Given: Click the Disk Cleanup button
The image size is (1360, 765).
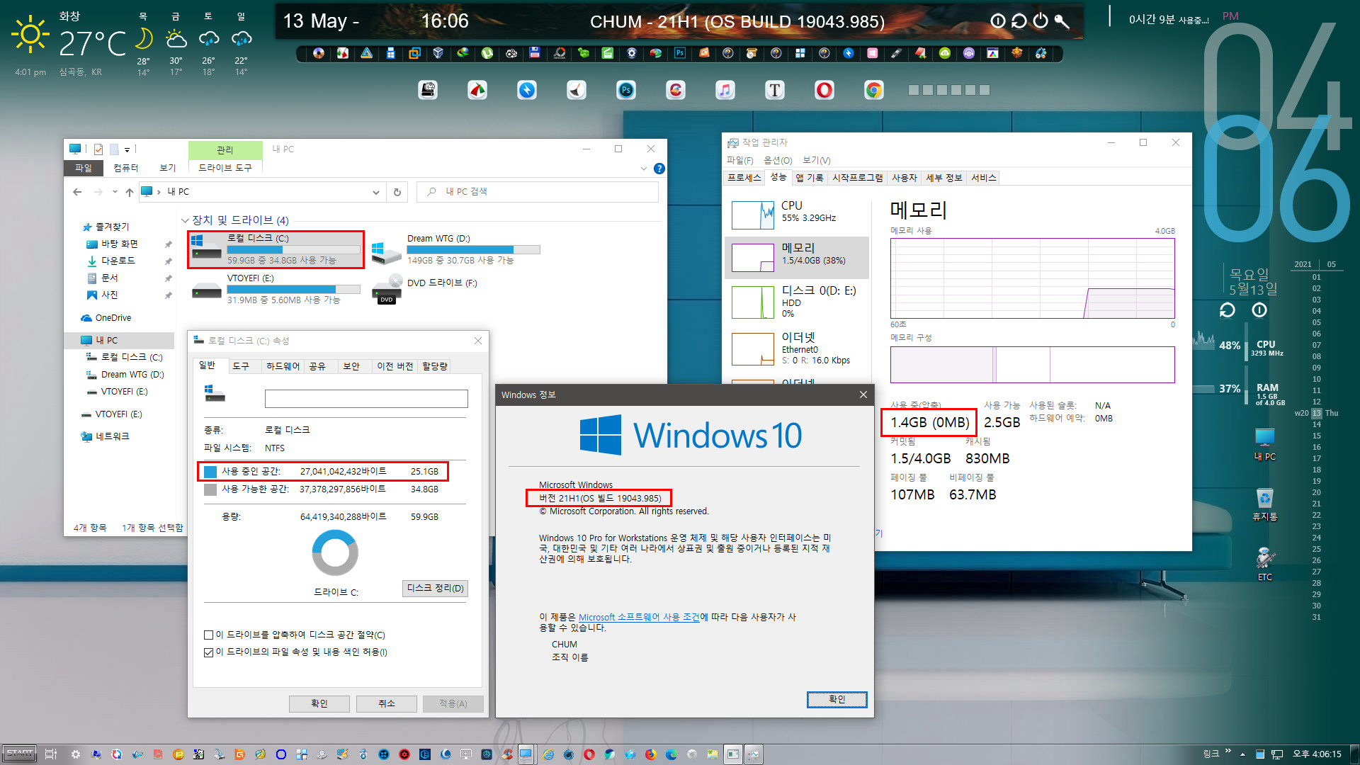Looking at the screenshot, I should [435, 589].
